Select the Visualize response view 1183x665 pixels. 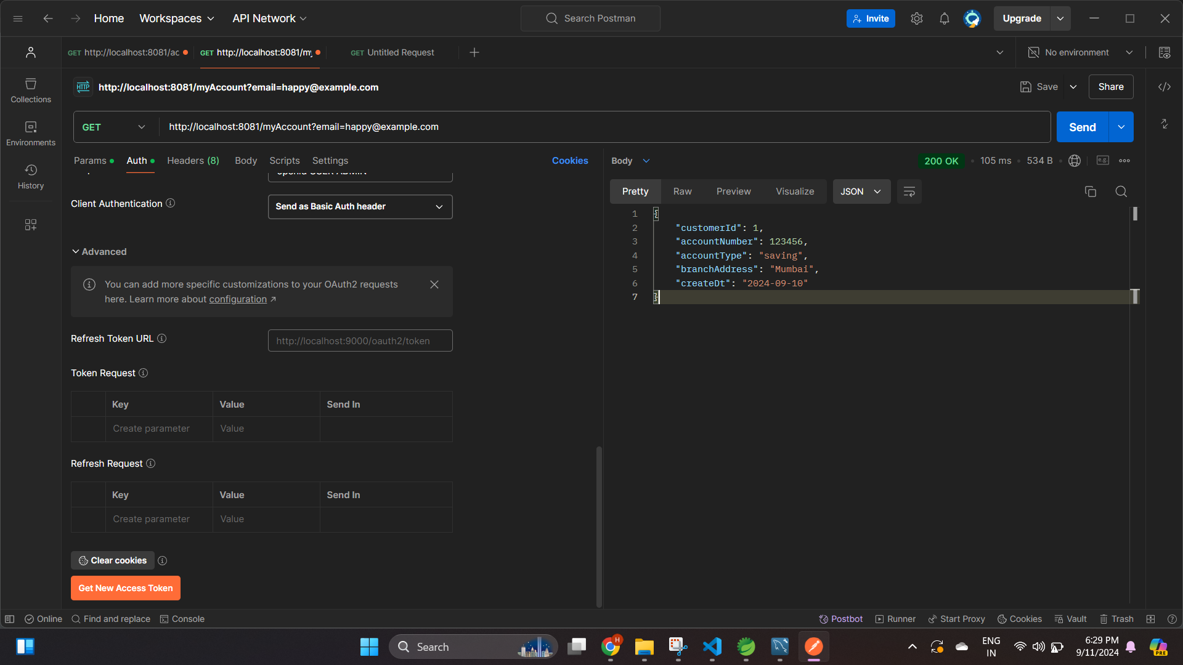click(x=795, y=191)
